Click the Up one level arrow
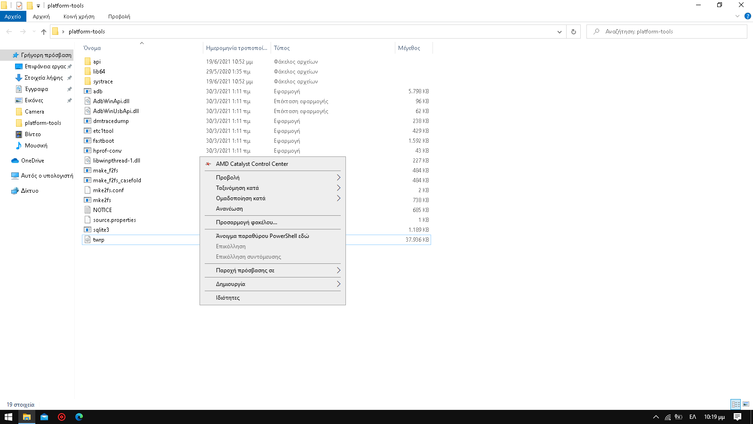The height and width of the screenshot is (424, 753). (44, 32)
